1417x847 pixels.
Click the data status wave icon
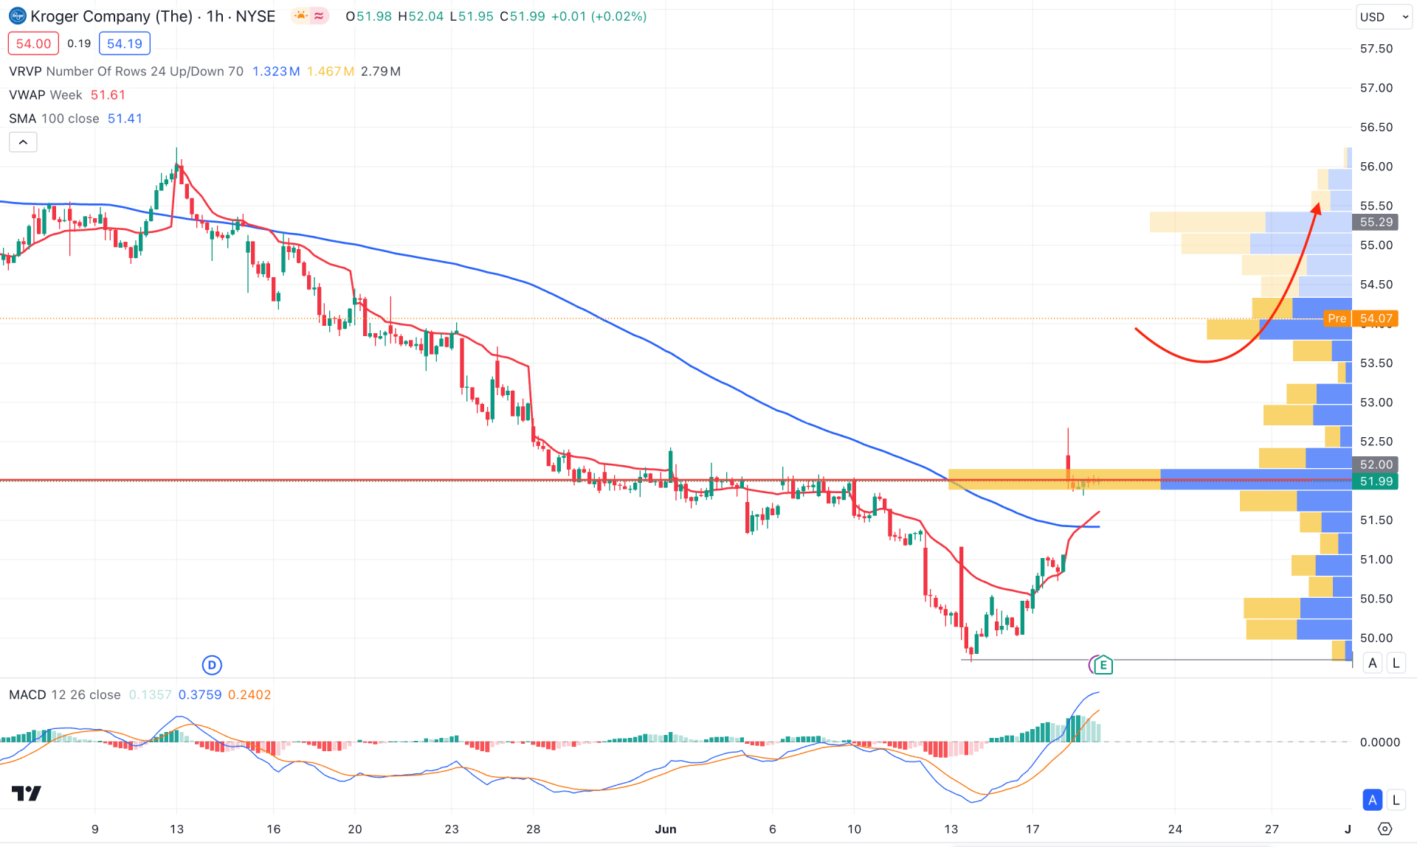click(319, 15)
